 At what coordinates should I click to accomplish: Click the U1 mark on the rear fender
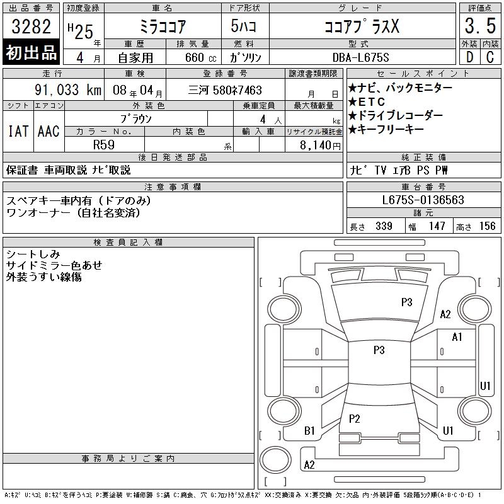point(448,430)
